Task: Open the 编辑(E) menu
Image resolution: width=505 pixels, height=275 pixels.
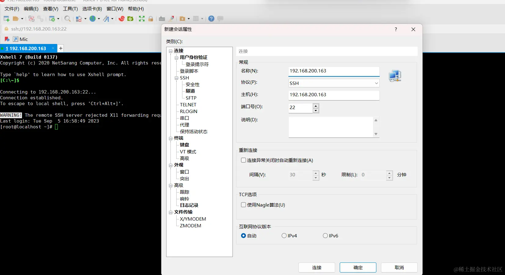Action: tap(31, 9)
